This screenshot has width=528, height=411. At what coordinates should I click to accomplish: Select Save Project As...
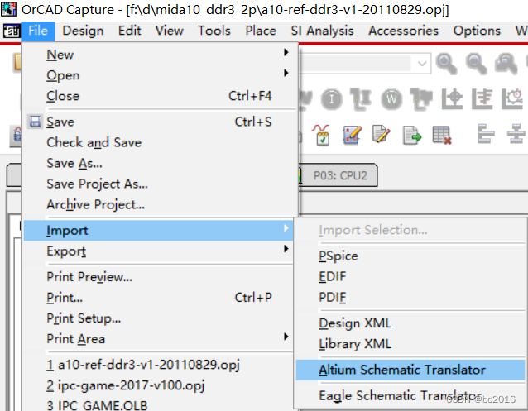point(158,184)
